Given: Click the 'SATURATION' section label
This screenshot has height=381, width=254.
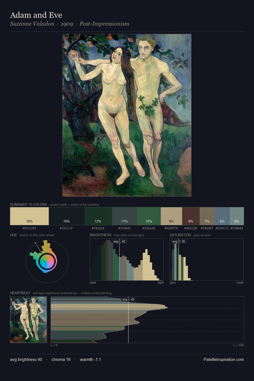Looking at the screenshot, I should click(x=180, y=235).
